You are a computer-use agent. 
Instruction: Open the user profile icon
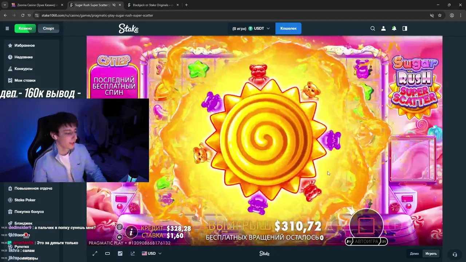383,28
